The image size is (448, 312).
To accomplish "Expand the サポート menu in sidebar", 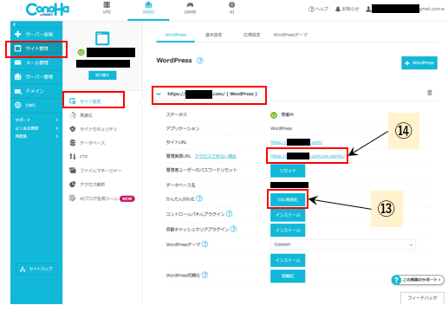I will [36, 120].
